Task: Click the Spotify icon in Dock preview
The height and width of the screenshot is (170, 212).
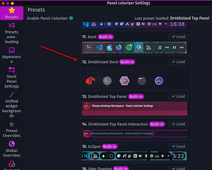Action: (129, 48)
